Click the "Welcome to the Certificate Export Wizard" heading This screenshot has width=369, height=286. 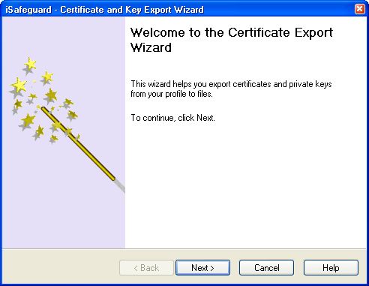232,40
